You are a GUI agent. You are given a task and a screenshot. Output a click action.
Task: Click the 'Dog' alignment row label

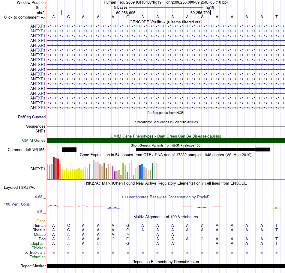(x=42, y=239)
